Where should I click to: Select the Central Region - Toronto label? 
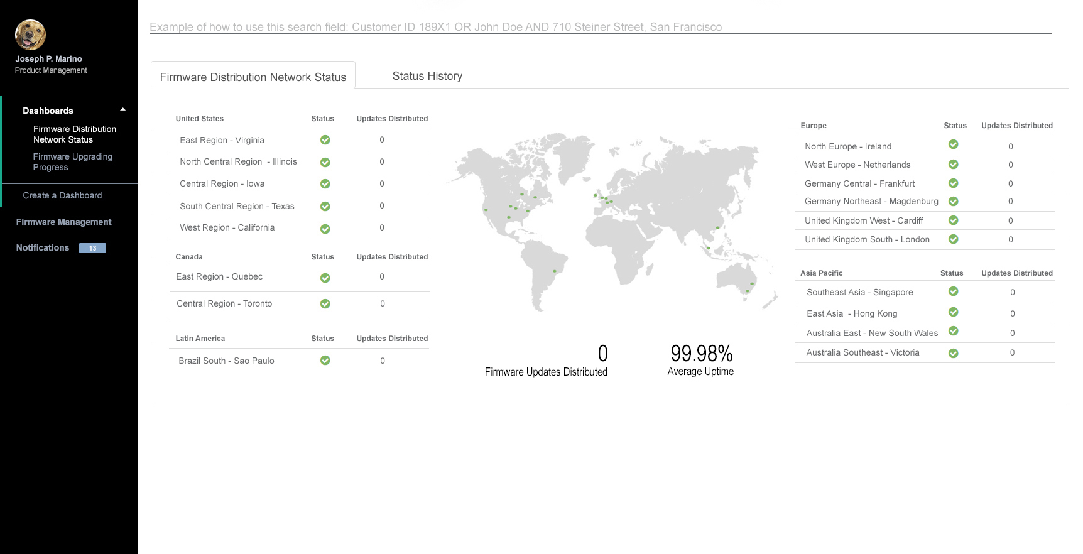(x=224, y=303)
